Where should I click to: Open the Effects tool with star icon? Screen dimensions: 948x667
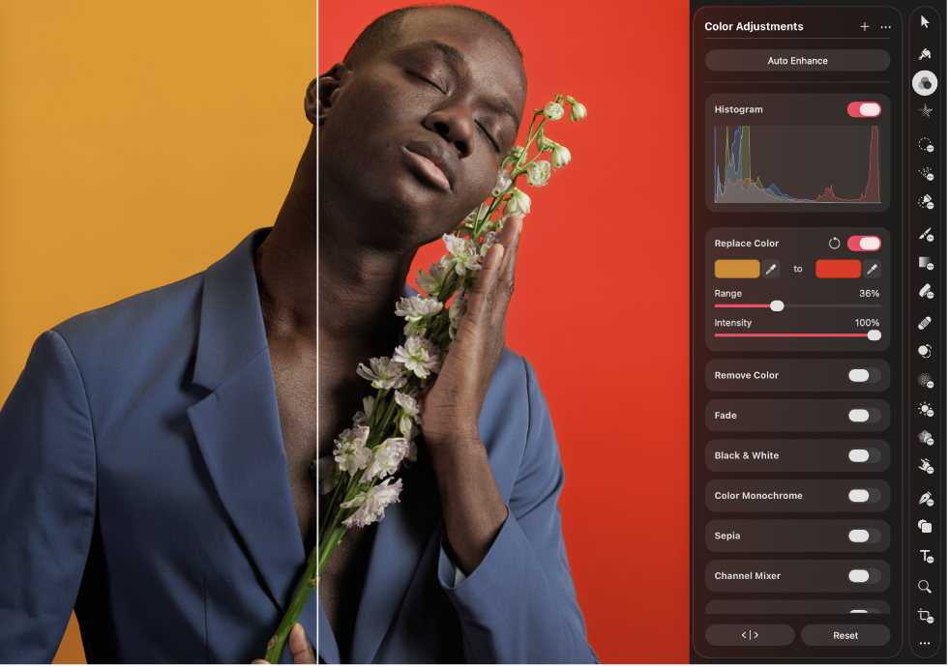click(924, 112)
